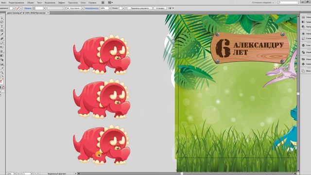Open the Просмотр menu
311x175 pixels.
click(x=73, y=3)
